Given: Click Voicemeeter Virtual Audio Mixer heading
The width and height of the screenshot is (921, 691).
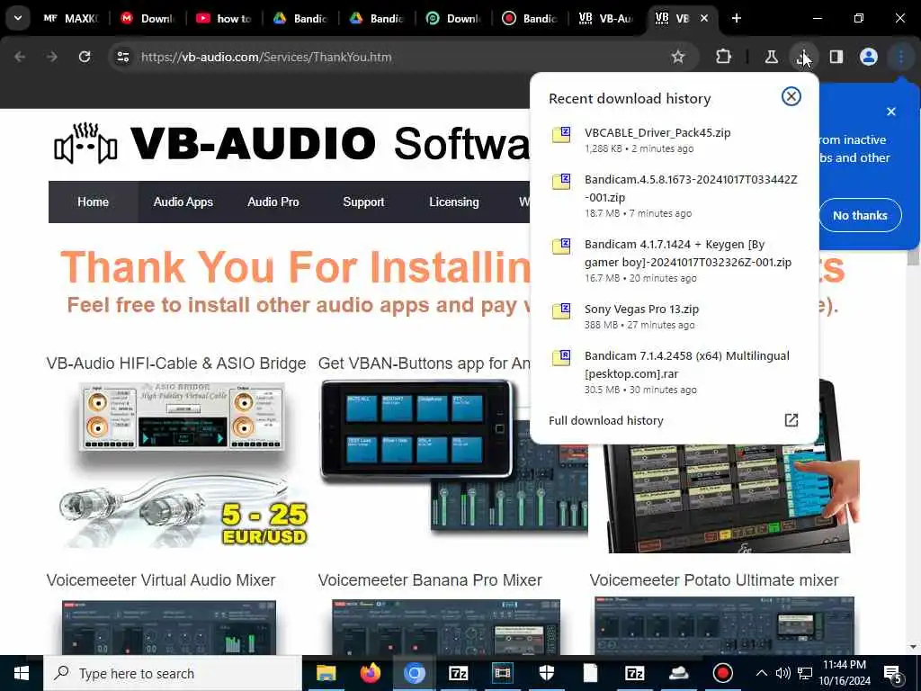Looking at the screenshot, I should [161, 580].
